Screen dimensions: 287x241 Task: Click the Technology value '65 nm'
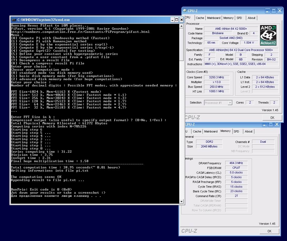[x=211, y=43]
